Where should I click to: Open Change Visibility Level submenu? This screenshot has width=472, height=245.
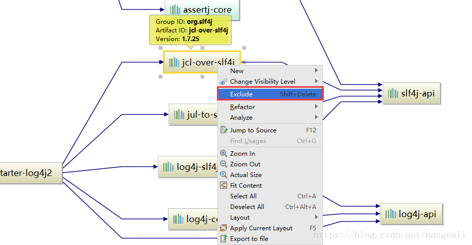[270, 82]
